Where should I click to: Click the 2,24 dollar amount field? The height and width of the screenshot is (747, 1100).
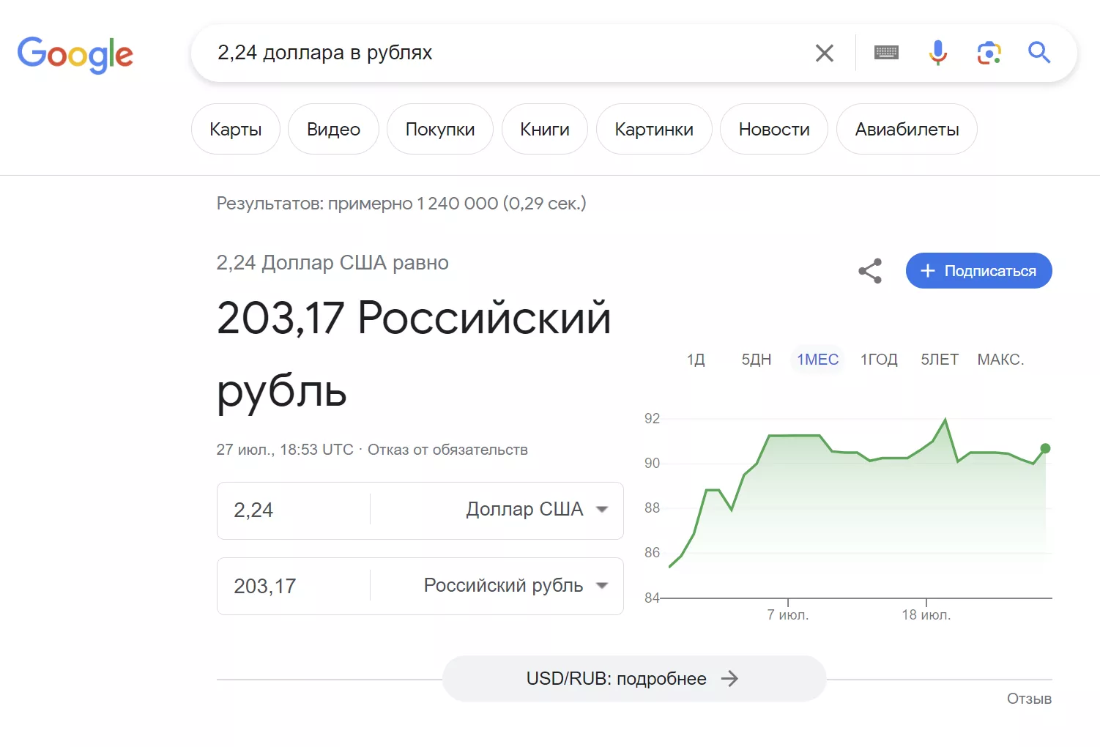pyautogui.click(x=294, y=510)
